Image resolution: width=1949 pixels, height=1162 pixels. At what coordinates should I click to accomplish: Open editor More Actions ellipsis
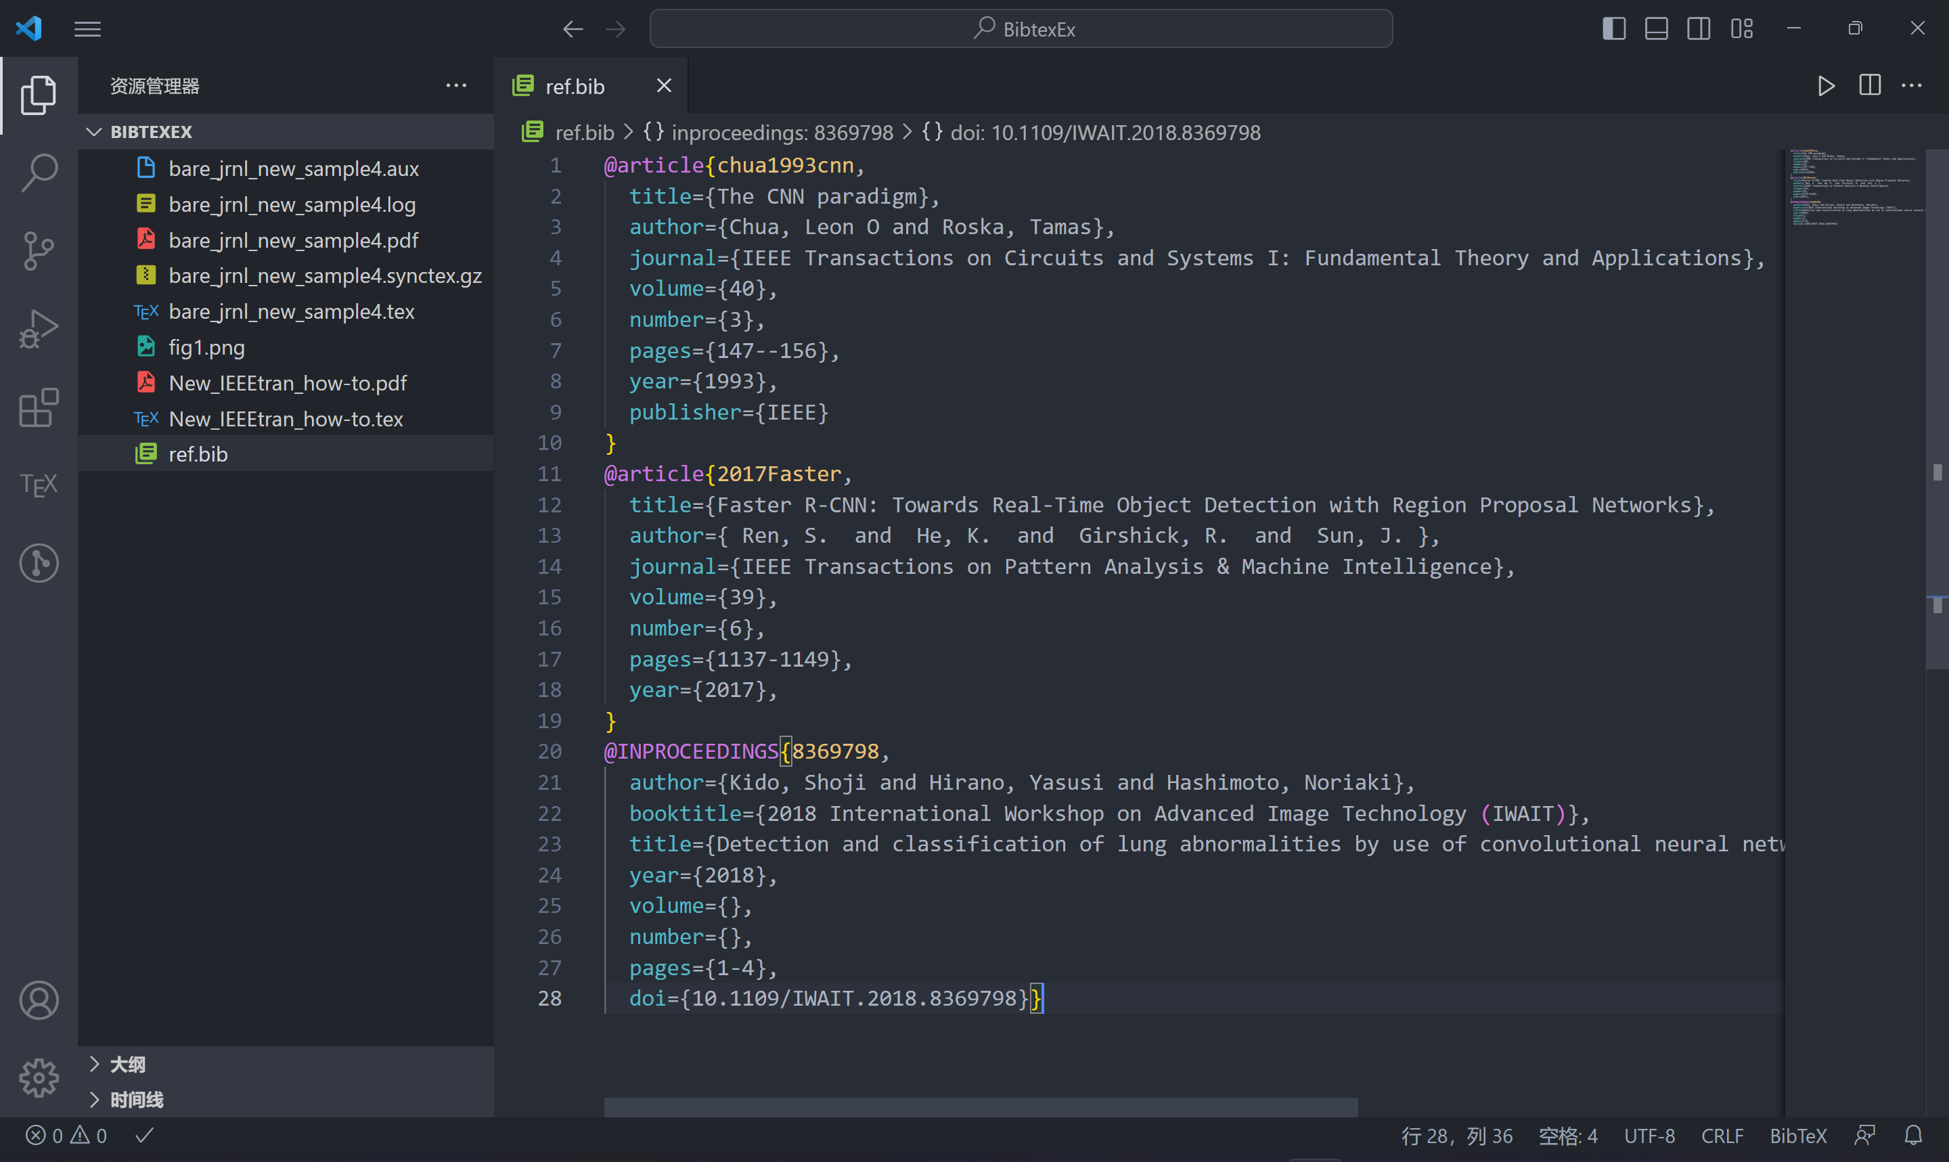[x=1911, y=85]
